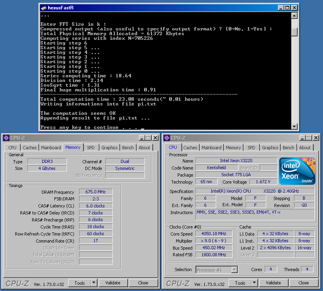Open Graphics tab in right CPU-Z window
Image resolution: width=323 pixels, height=291 pixels.
tap(270, 148)
